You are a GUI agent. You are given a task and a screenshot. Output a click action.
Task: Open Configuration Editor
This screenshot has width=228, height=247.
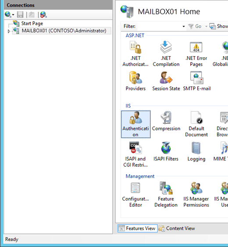tap(135, 195)
